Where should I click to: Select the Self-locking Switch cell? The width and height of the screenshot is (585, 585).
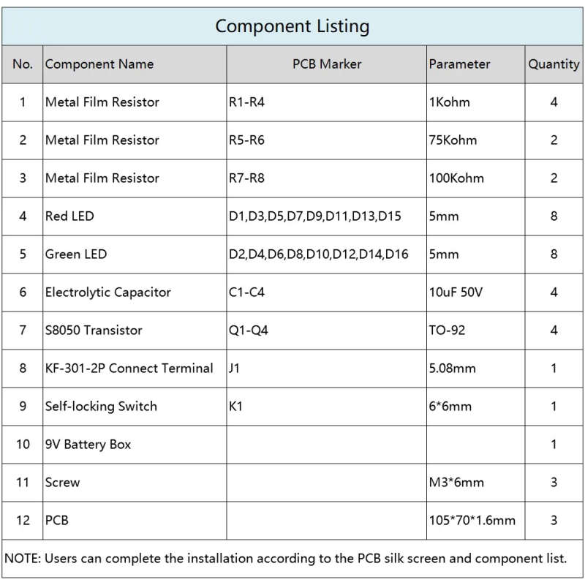(135, 407)
